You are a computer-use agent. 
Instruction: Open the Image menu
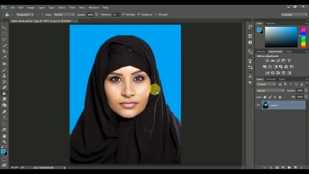30,8
